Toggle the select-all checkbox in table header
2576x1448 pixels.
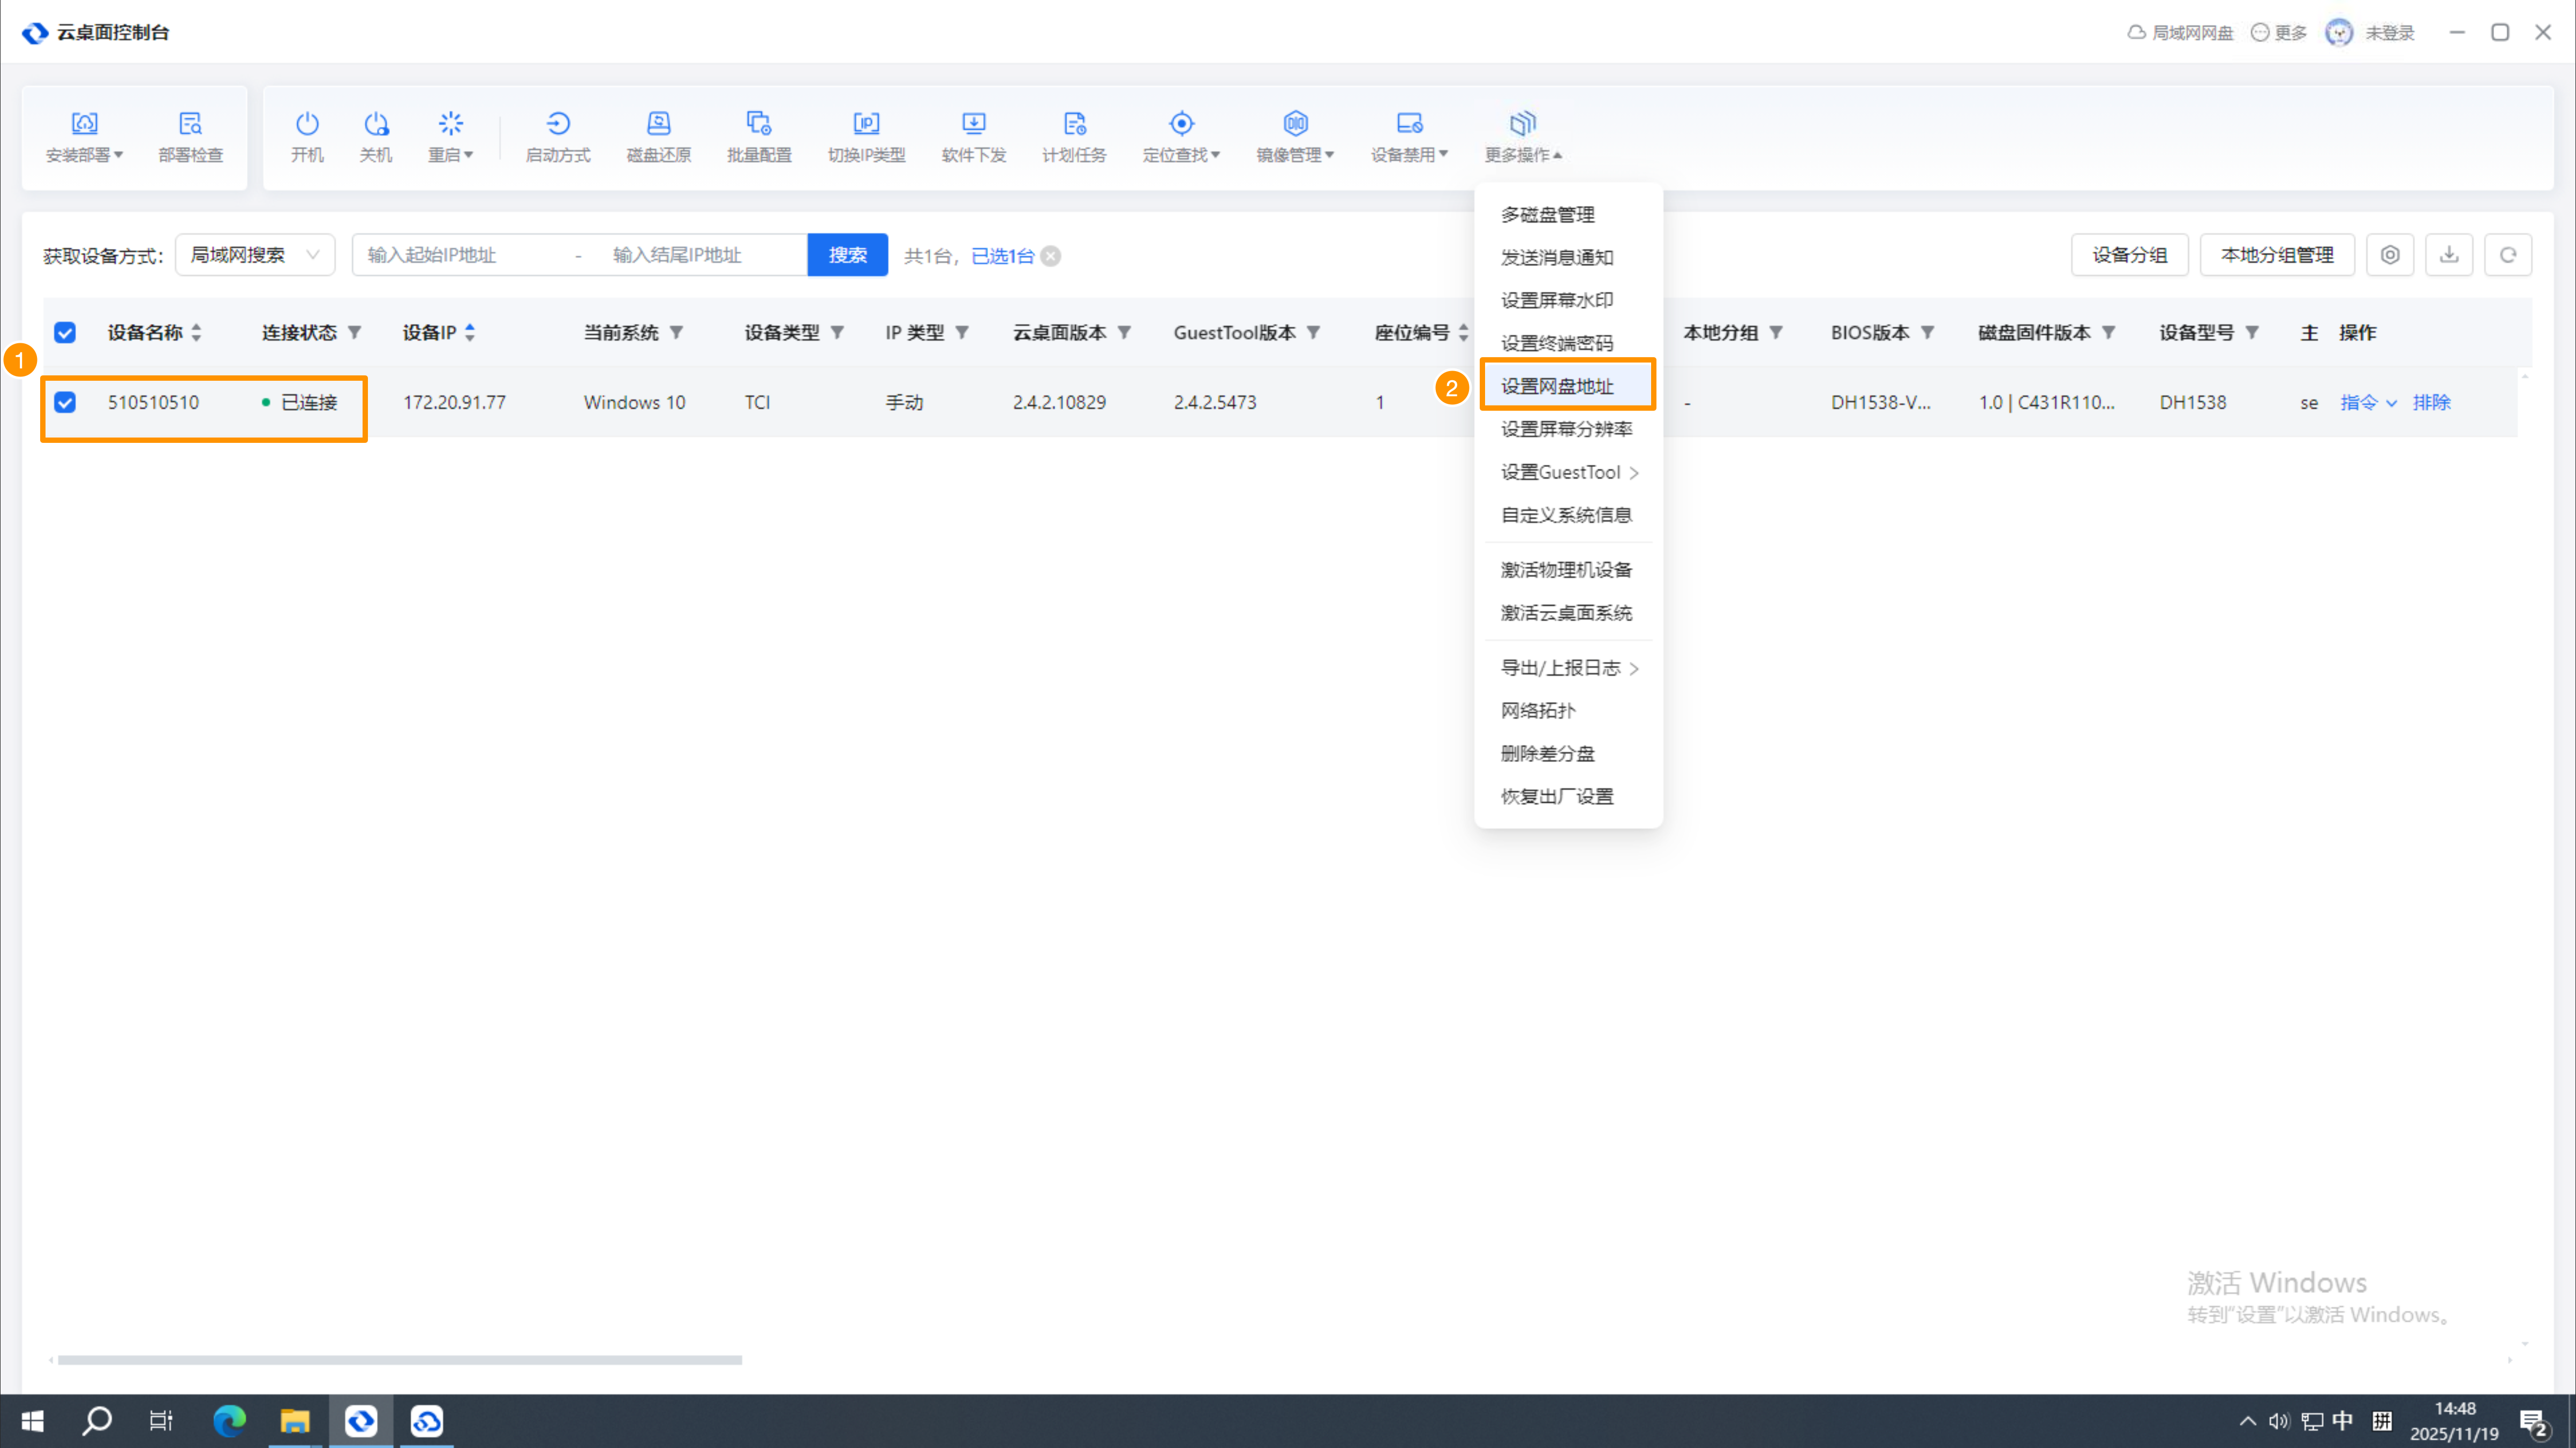[65, 333]
